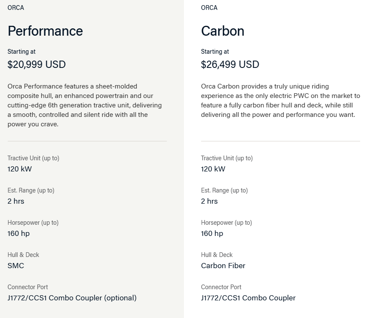Click Performance's 160 hp horsepower value
The image size is (367, 318).
pyautogui.click(x=18, y=233)
